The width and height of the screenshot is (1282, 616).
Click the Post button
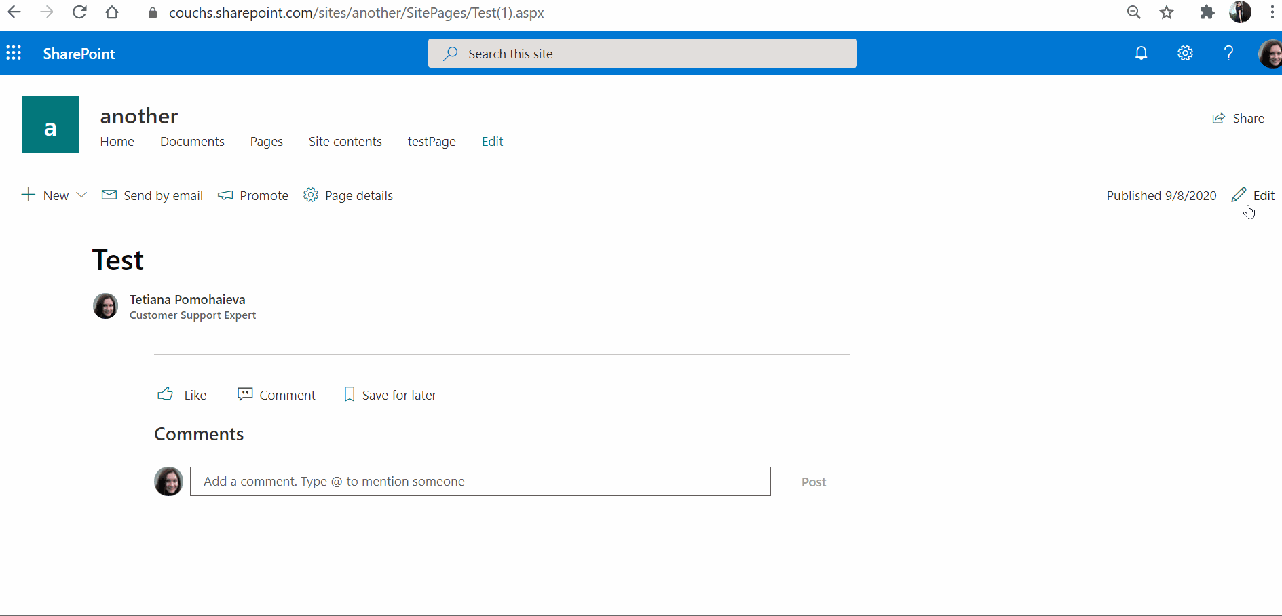point(814,482)
